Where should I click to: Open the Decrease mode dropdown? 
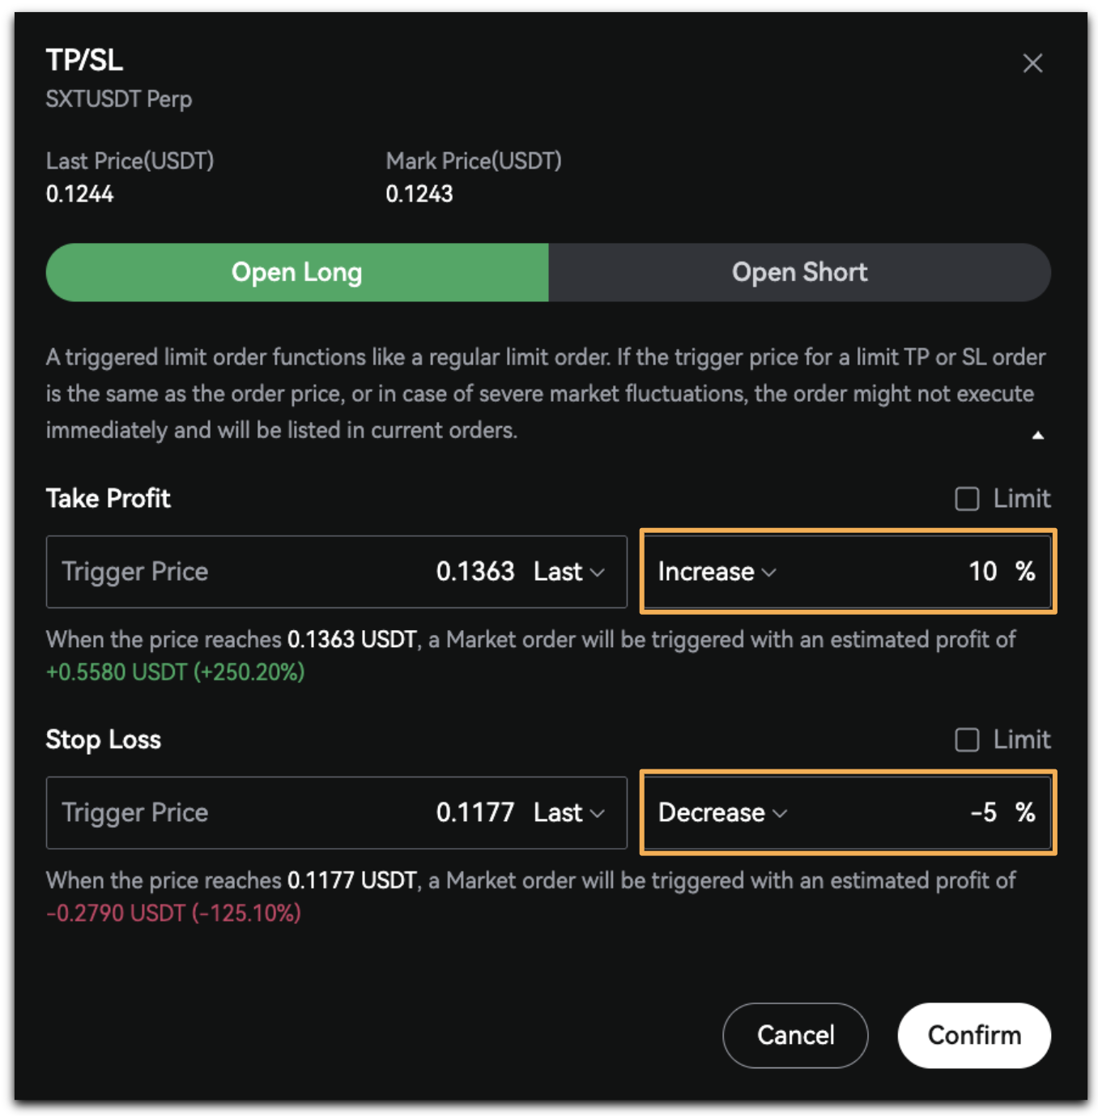coord(722,812)
